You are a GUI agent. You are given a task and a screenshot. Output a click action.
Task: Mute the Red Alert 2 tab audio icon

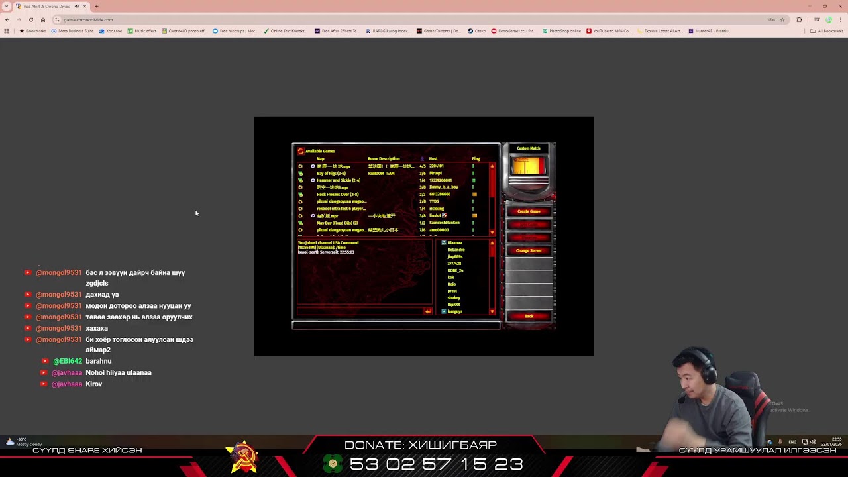pyautogui.click(x=77, y=6)
